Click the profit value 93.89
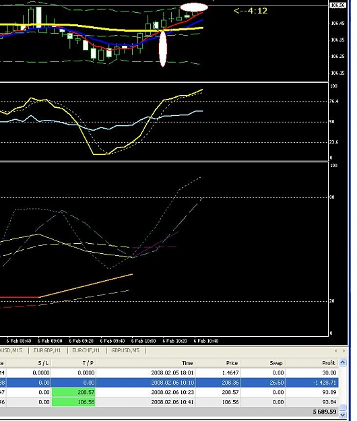357x421 pixels. (x=329, y=392)
